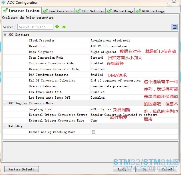Open Overrun behaviour value Overrun data preserved
Image resolution: width=181 pixels, height=175 pixels.
(x=110, y=86)
